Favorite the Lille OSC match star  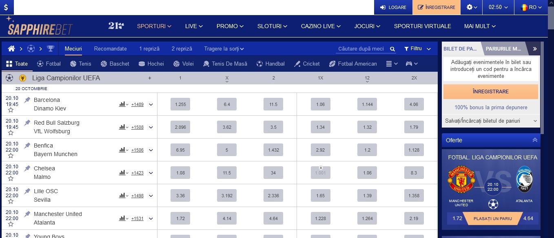[x=11, y=201]
